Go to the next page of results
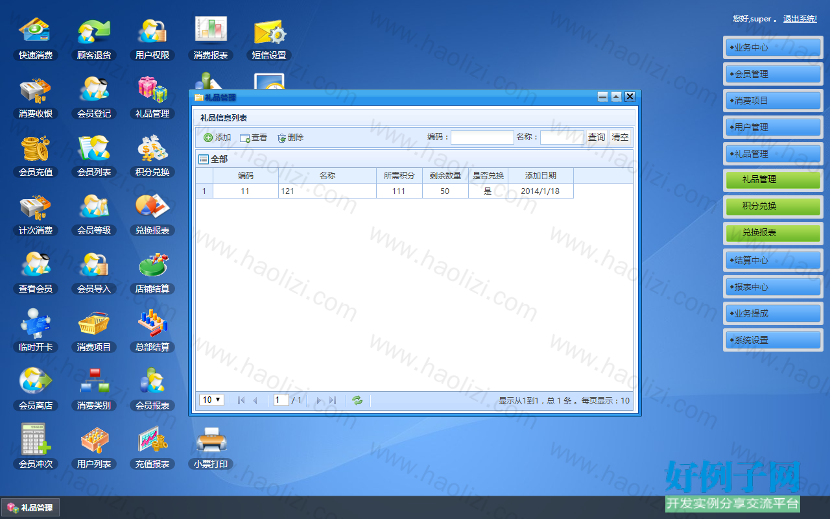830x519 pixels. click(319, 400)
